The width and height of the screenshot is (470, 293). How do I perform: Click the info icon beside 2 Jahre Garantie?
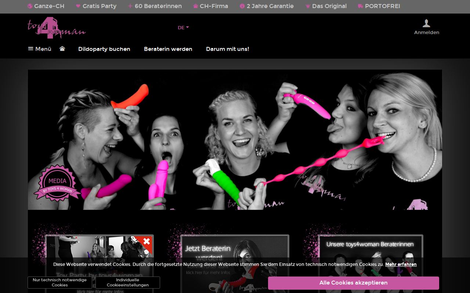click(x=242, y=6)
